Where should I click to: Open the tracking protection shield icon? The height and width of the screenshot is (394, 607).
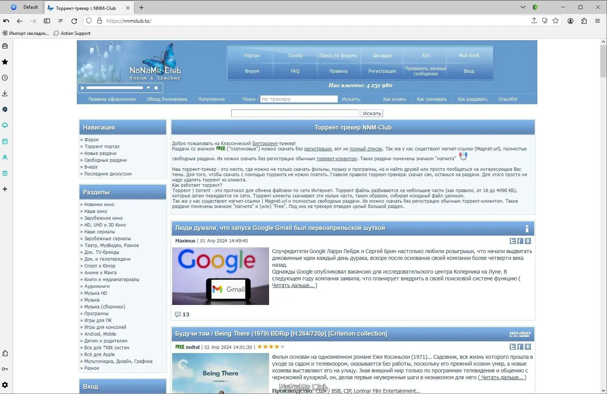pyautogui.click(x=89, y=21)
